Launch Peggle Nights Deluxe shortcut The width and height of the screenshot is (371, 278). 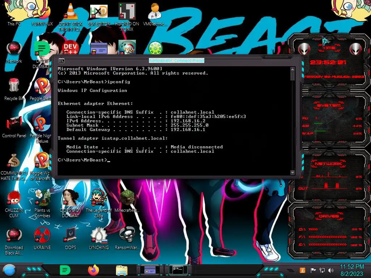[x=42, y=130]
